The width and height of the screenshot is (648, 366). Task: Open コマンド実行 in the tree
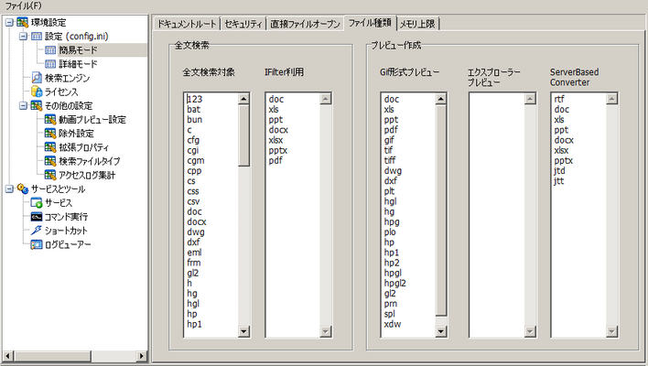(x=66, y=217)
